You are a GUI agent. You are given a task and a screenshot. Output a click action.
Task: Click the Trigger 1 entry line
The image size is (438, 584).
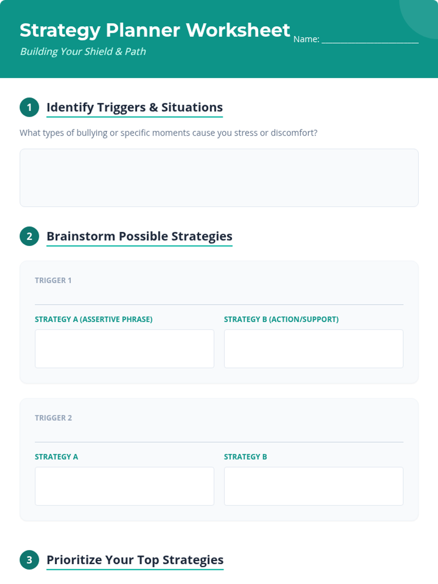(x=219, y=297)
